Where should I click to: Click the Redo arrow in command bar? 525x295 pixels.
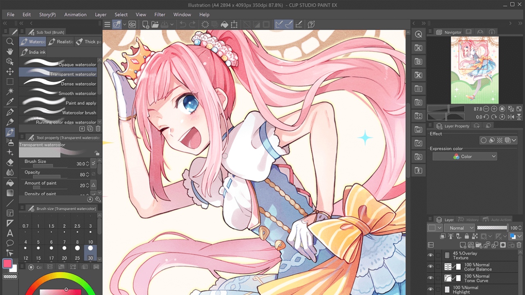click(x=193, y=25)
